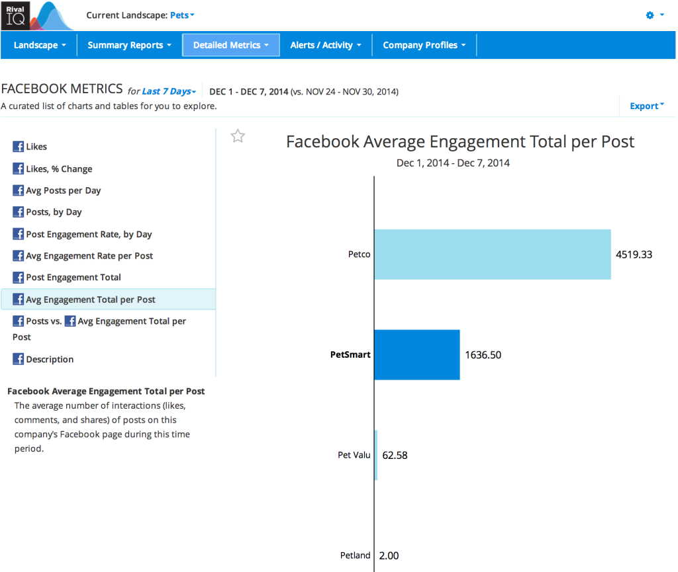Click the Pet Valu axis label
The image size is (678, 572).
[x=354, y=455]
